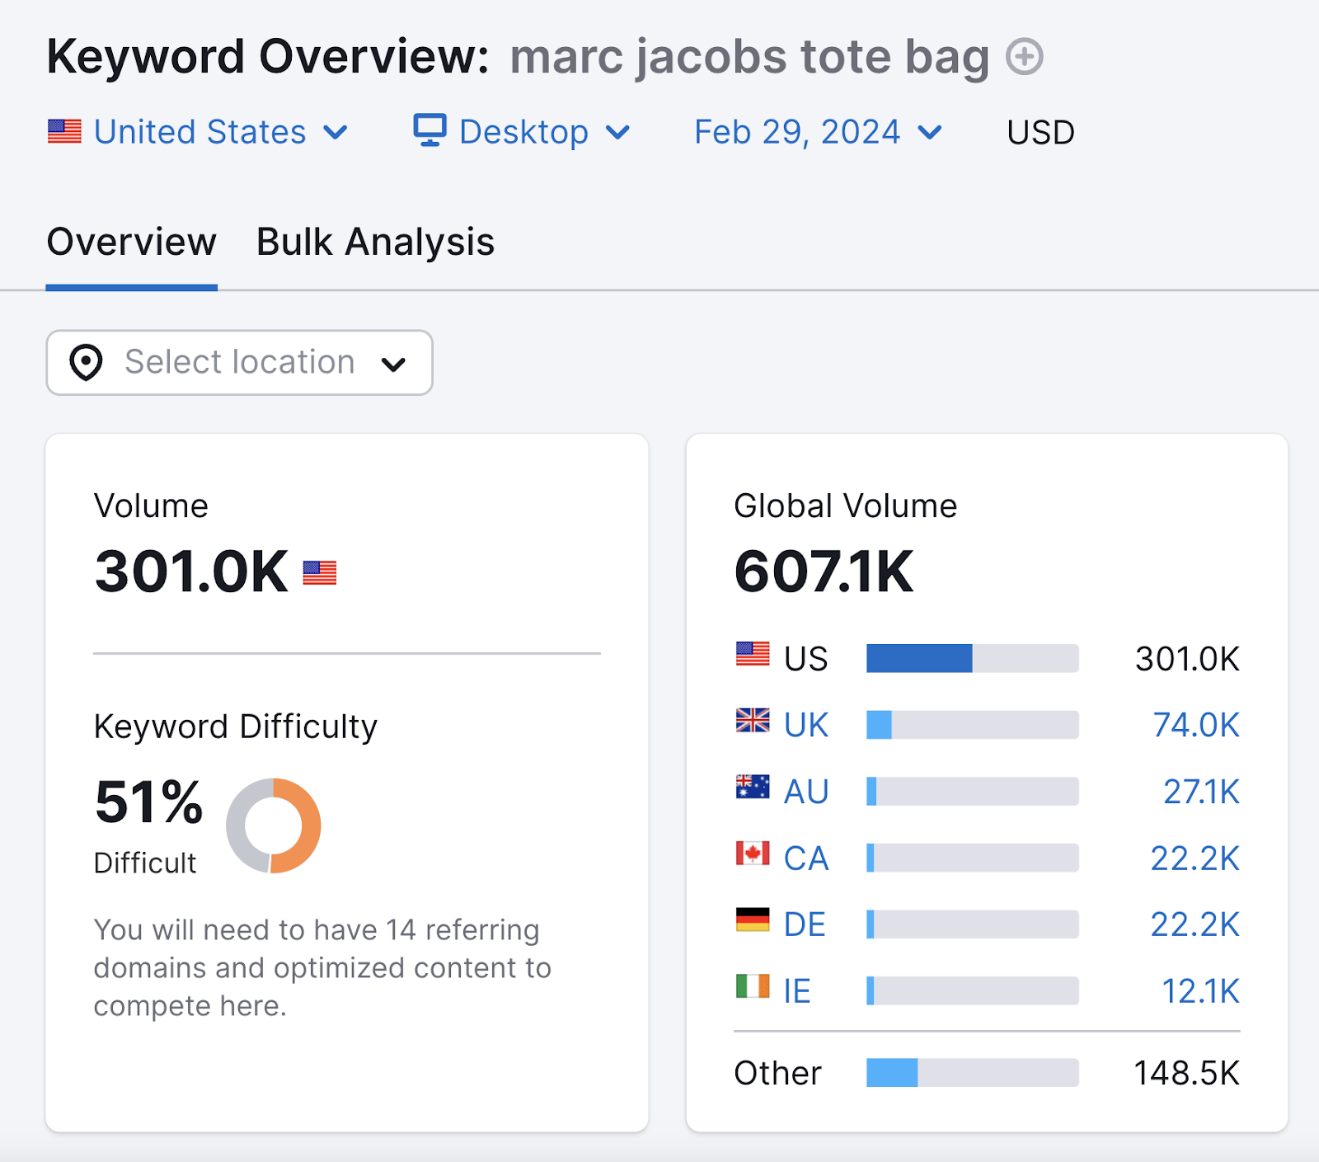This screenshot has width=1319, height=1162.
Task: Click the CA volume bar
Action: pos(973,858)
